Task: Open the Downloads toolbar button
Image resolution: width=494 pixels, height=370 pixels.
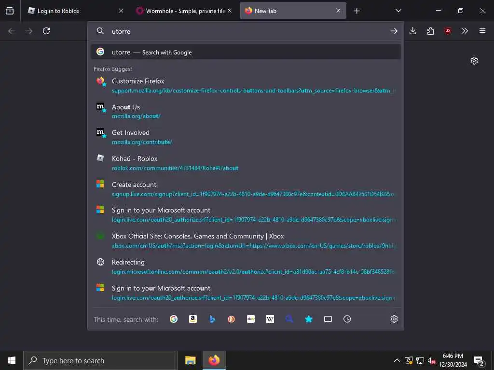Action: [413, 31]
